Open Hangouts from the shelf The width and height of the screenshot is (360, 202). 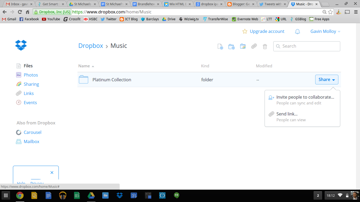177,195
